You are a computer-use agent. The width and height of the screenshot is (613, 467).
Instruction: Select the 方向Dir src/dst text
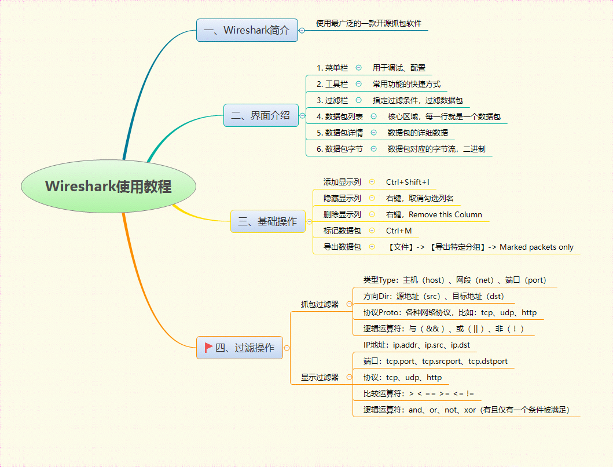pos(434,296)
